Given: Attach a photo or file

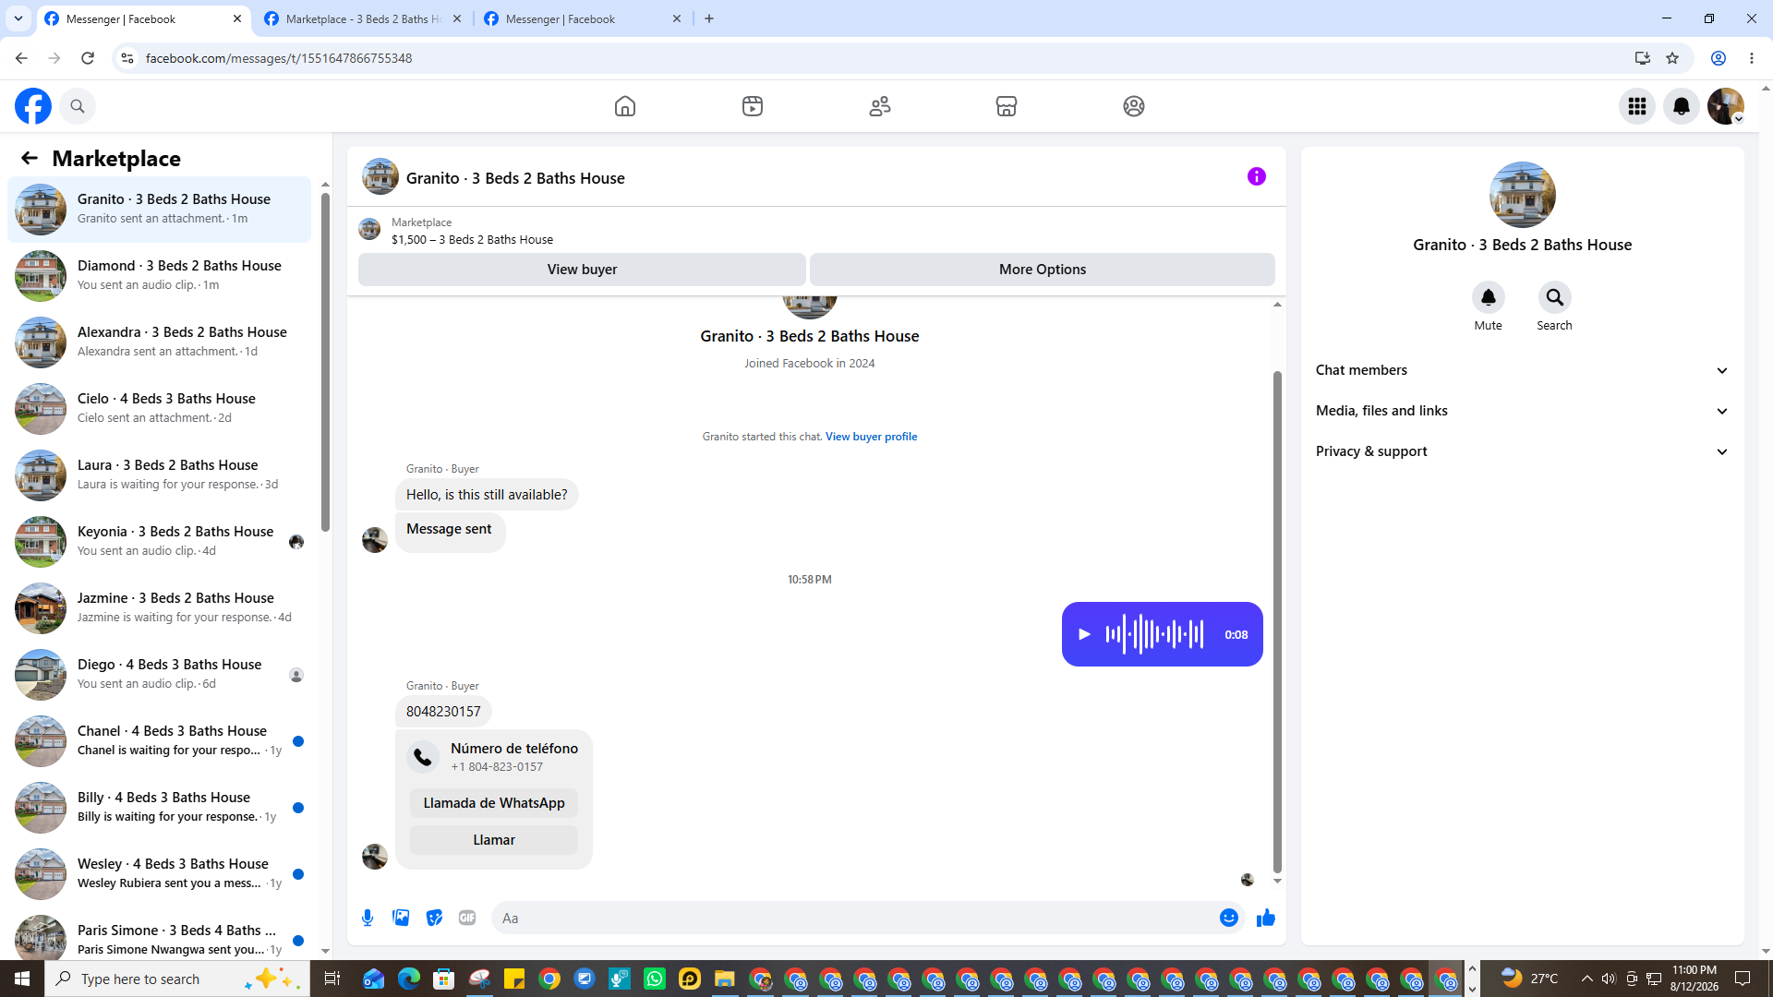Looking at the screenshot, I should (x=401, y=918).
